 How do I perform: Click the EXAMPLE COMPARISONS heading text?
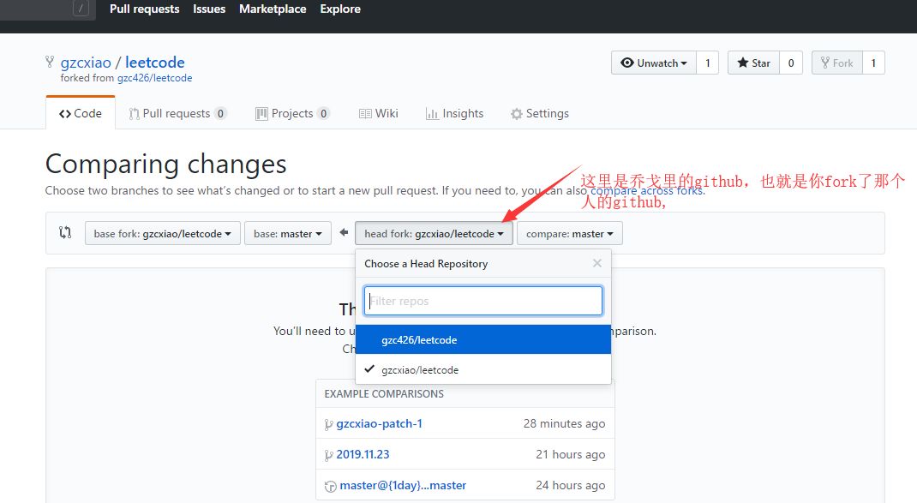(384, 393)
